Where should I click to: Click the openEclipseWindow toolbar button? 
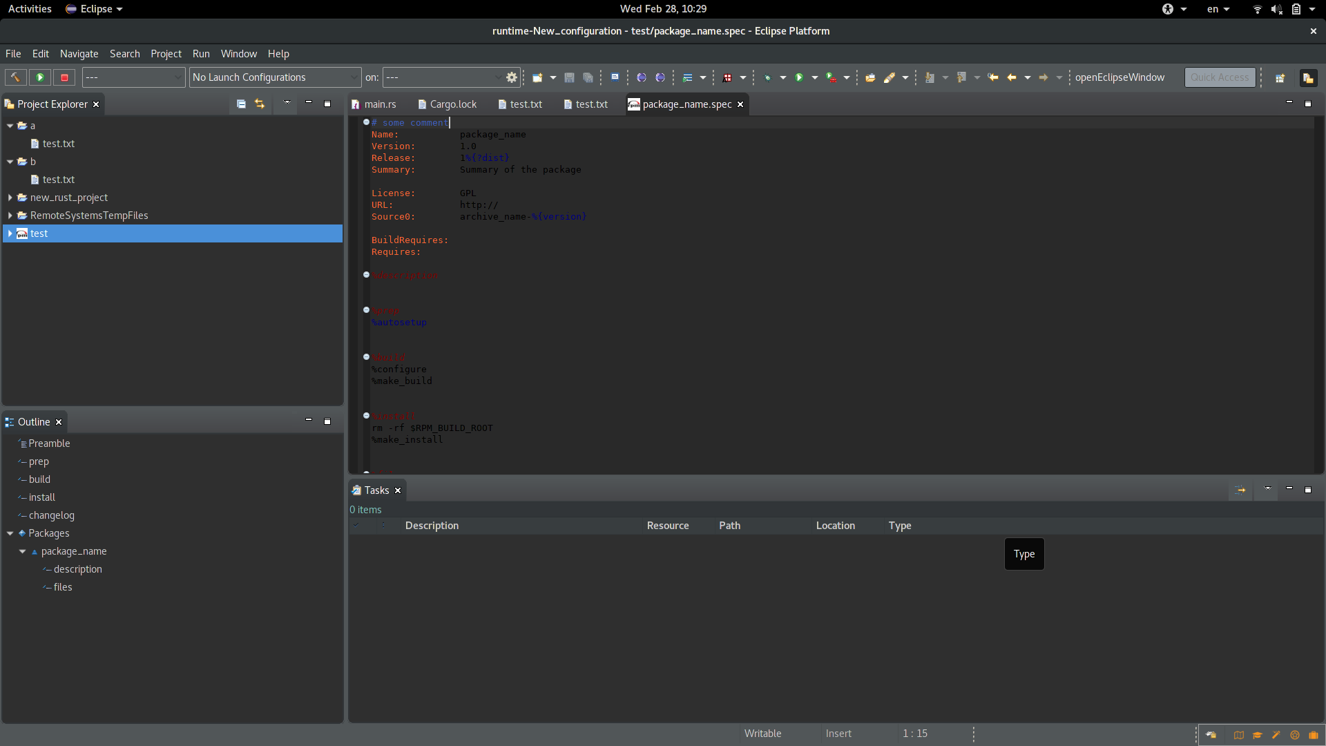point(1120,77)
